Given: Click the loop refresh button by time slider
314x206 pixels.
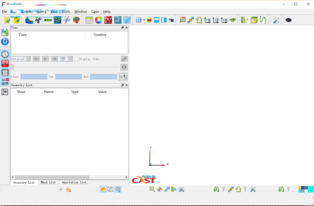Looking at the screenshot, I should tap(124, 67).
